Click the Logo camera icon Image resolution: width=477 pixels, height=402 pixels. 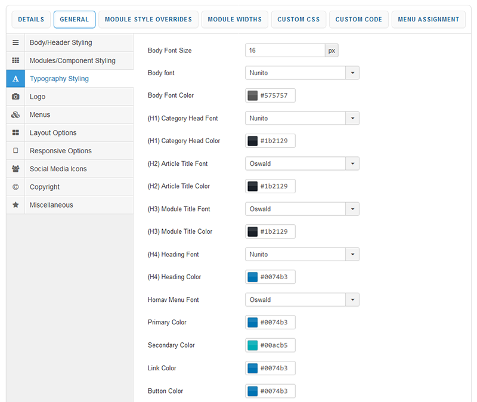(x=16, y=97)
